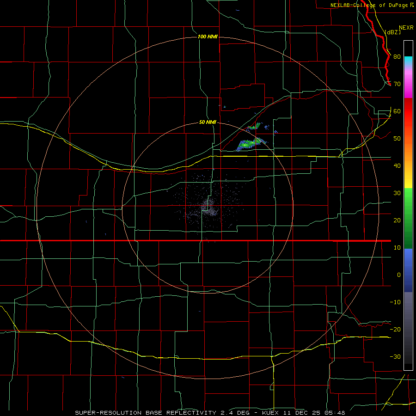Click the cyan top segment of the color bar
This screenshot has height=416, width=416.
[x=408, y=60]
